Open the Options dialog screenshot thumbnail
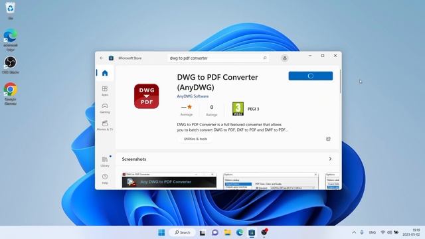This screenshot has height=239, width=425. (x=271, y=181)
